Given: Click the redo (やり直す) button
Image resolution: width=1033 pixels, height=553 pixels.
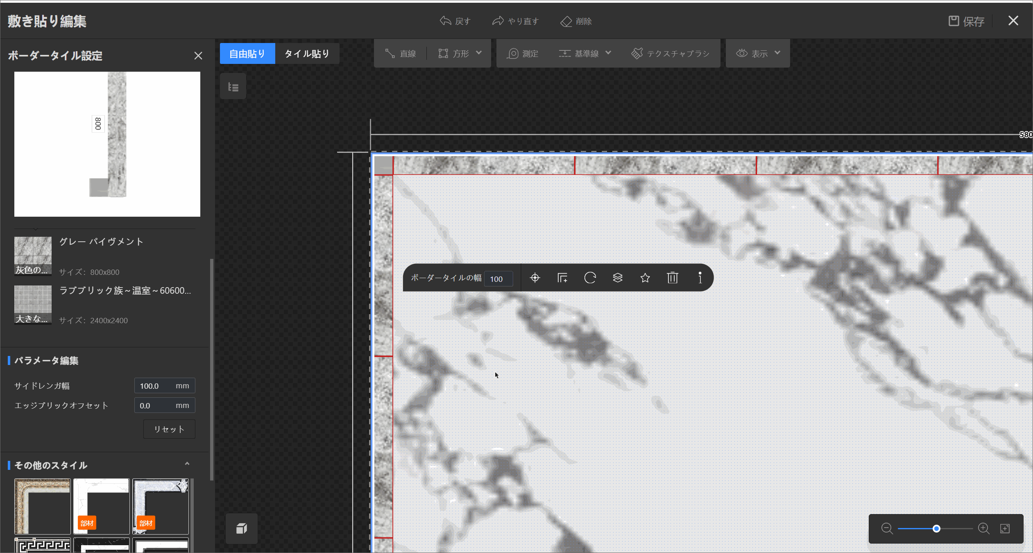Looking at the screenshot, I should [x=515, y=21].
